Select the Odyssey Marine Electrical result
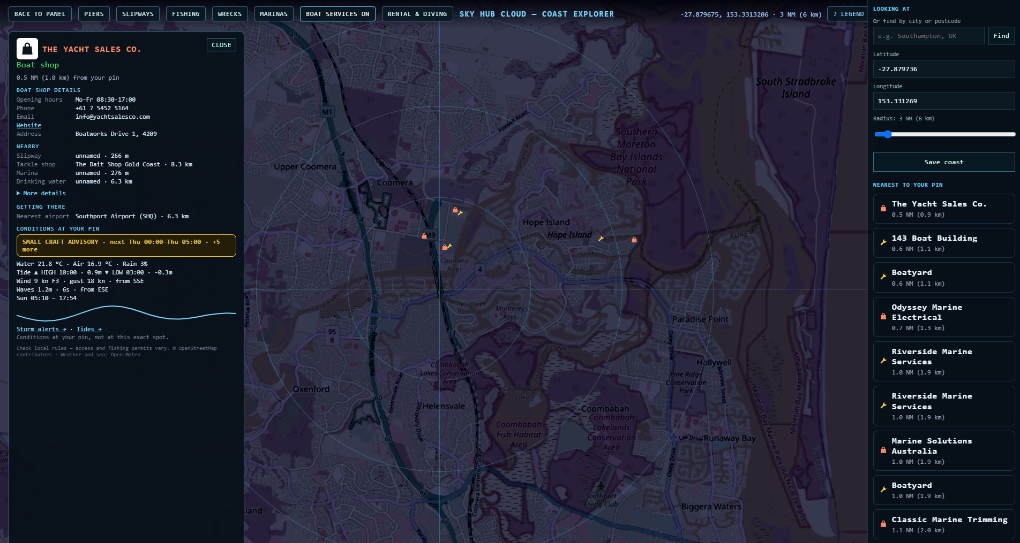 tap(944, 317)
